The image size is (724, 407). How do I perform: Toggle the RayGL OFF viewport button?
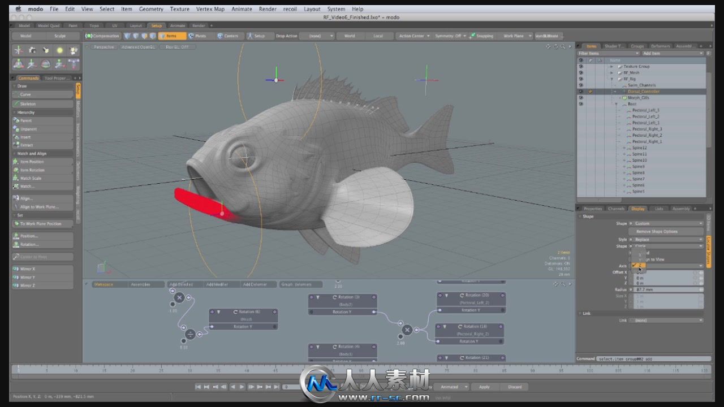[x=177, y=47]
